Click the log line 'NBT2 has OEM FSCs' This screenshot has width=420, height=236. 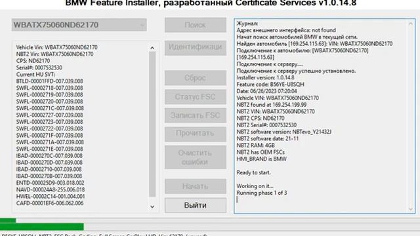261,152
